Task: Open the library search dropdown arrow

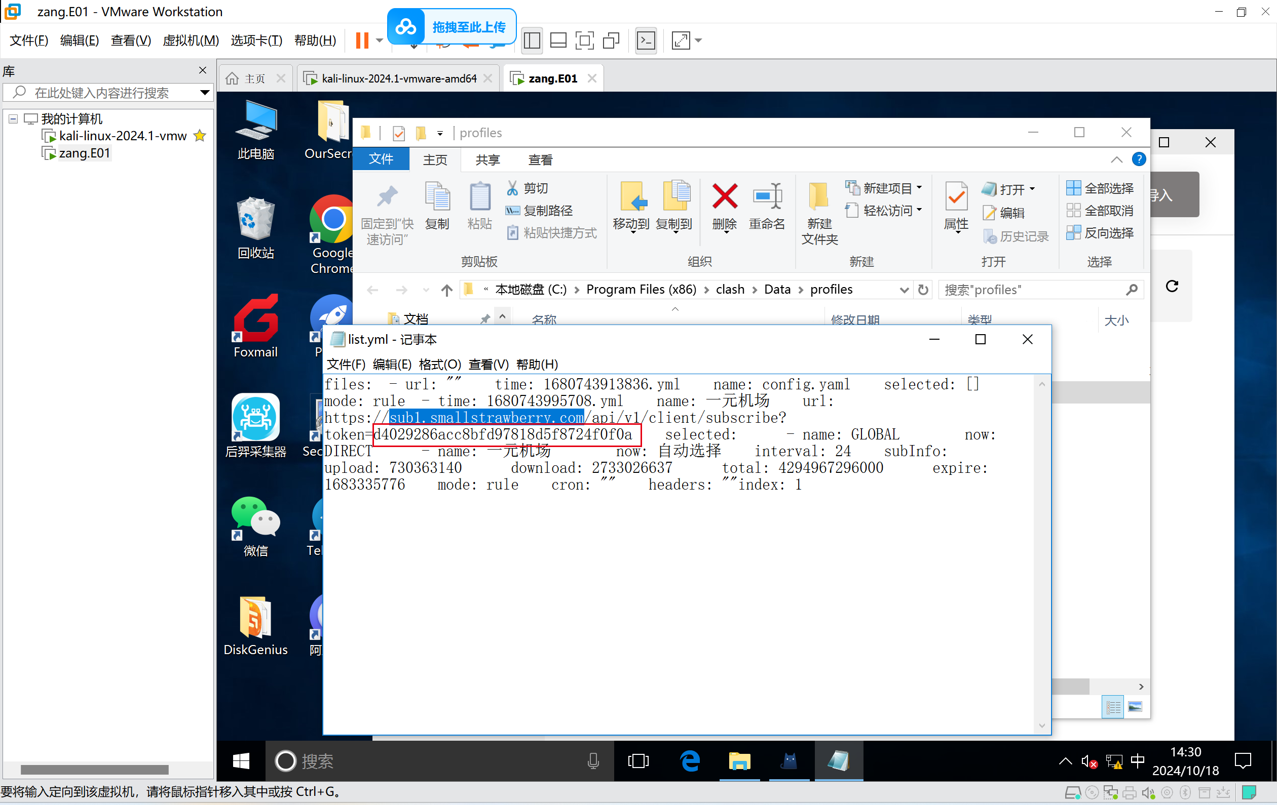Action: [x=205, y=93]
